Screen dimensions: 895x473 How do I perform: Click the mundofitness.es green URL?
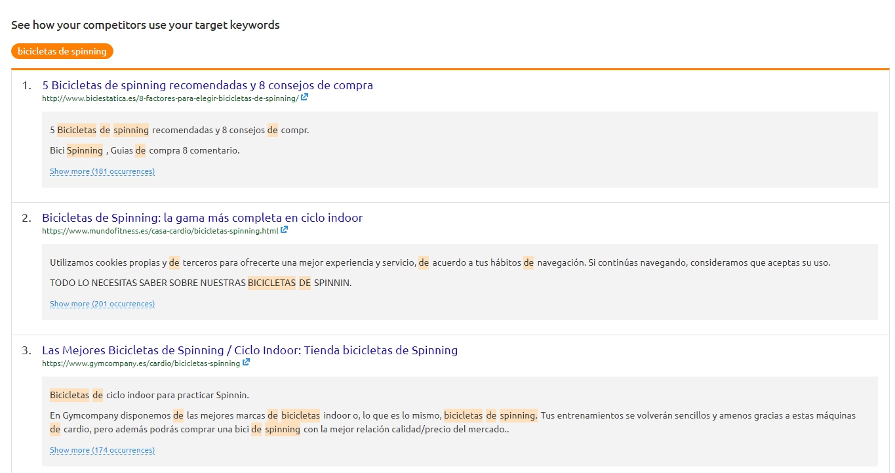(x=160, y=231)
